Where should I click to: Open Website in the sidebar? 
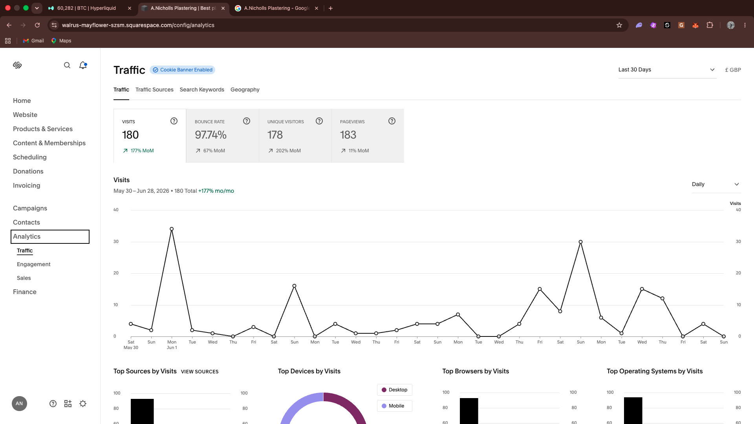[25, 115]
